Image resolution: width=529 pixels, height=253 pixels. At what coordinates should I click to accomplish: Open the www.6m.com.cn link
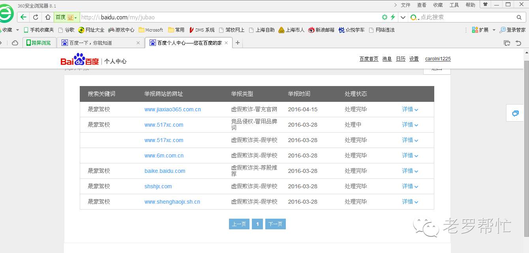(x=164, y=156)
